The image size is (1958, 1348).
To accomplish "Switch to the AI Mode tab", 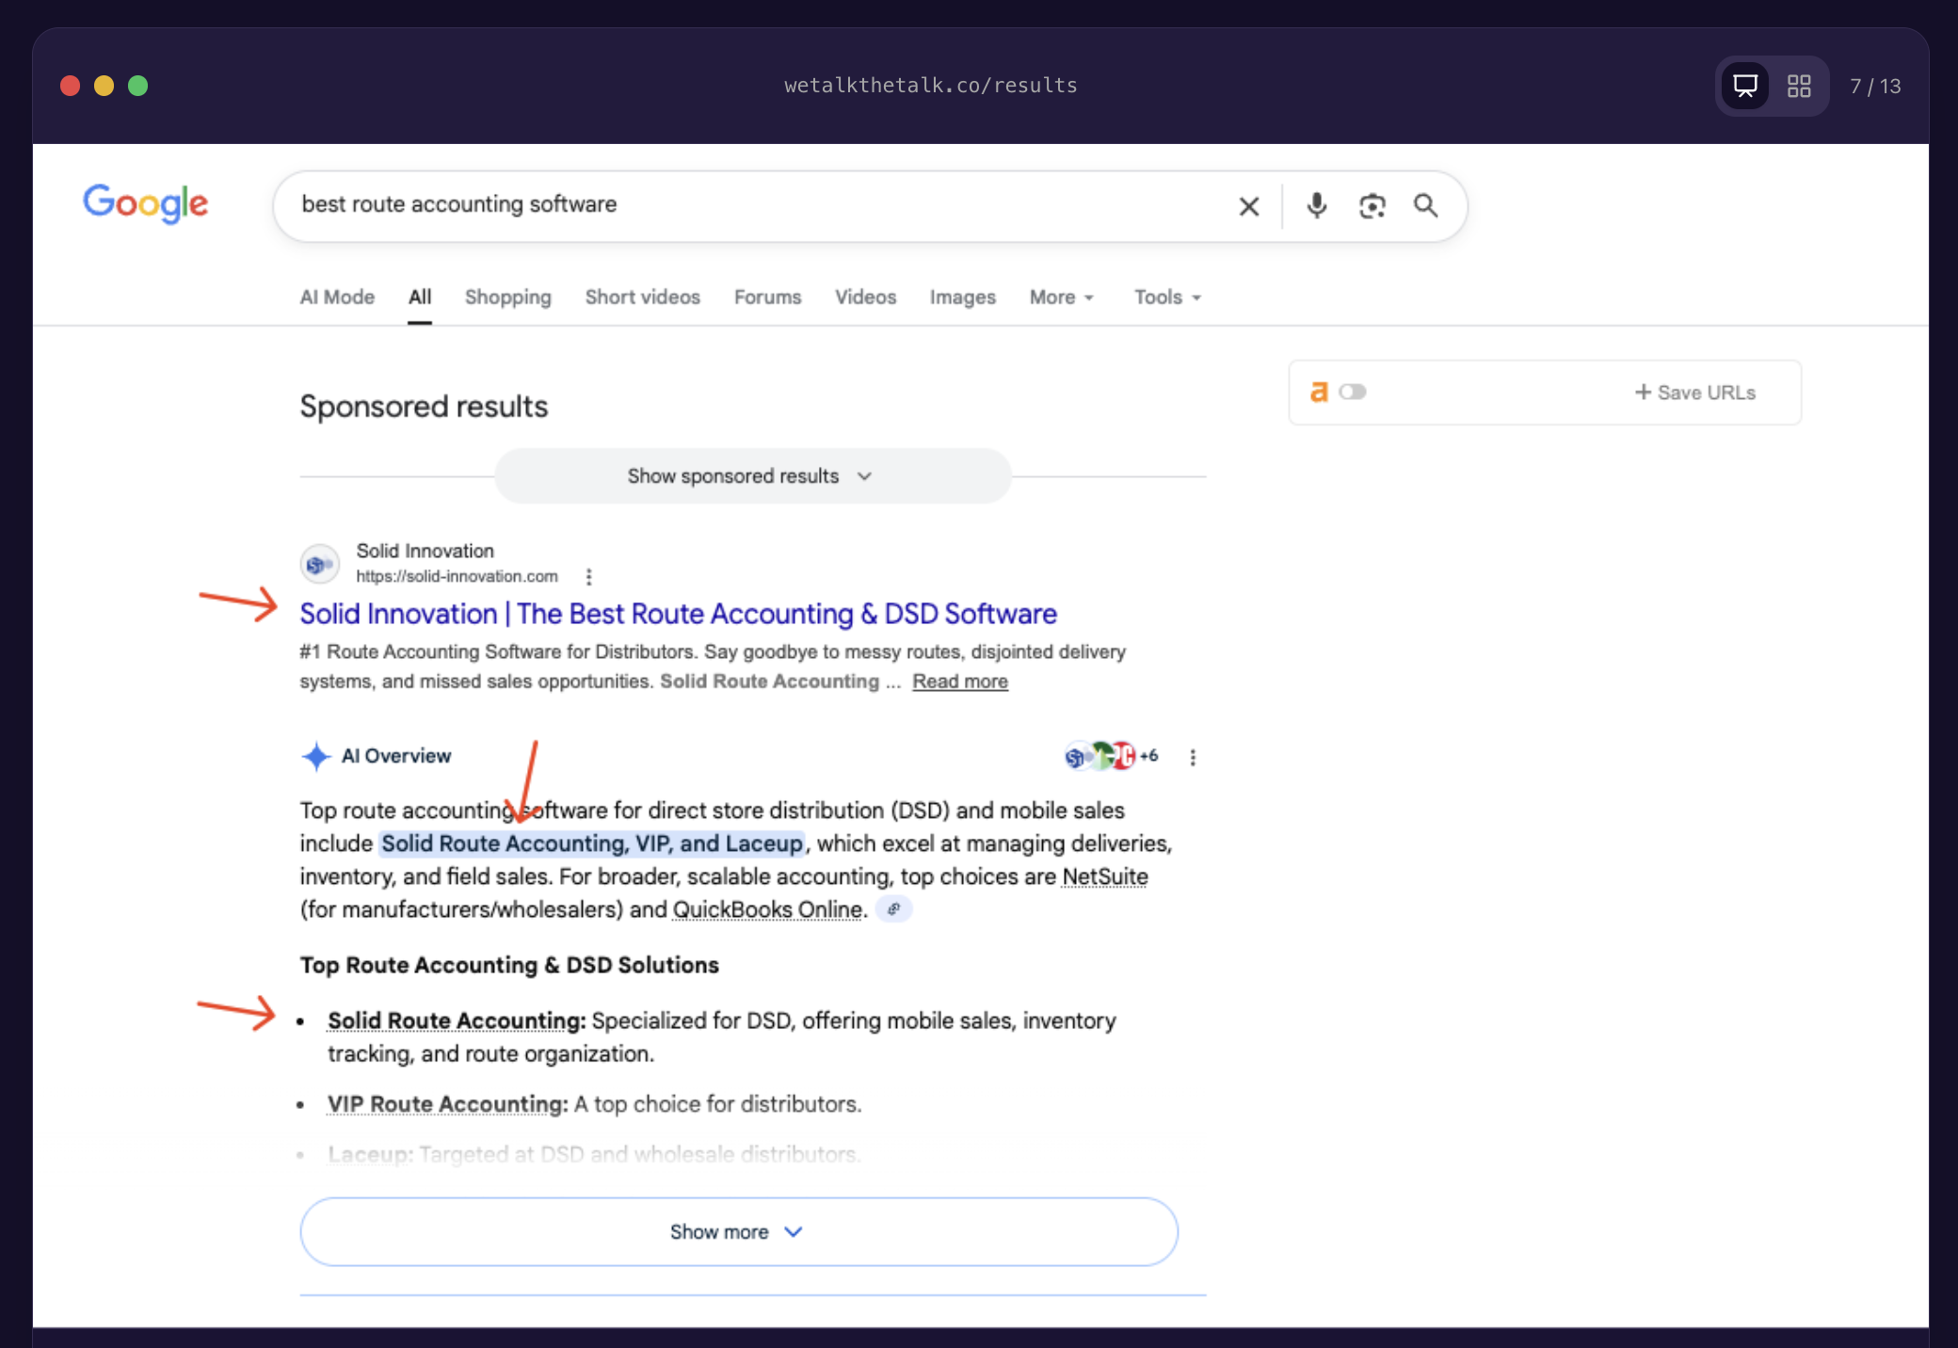I will coord(337,297).
